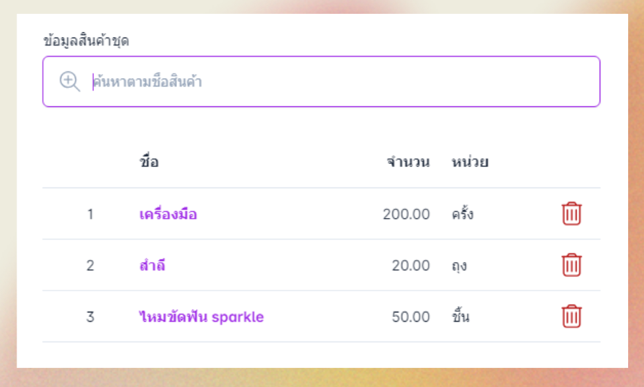The width and height of the screenshot is (644, 387).
Task: Select the 50.00 quantity cell
Action: (411, 317)
